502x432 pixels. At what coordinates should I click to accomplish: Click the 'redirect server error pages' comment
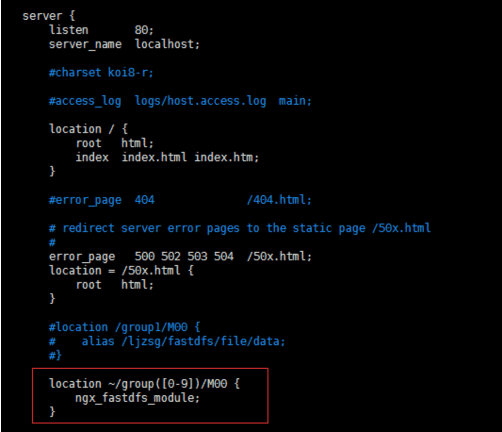click(151, 228)
